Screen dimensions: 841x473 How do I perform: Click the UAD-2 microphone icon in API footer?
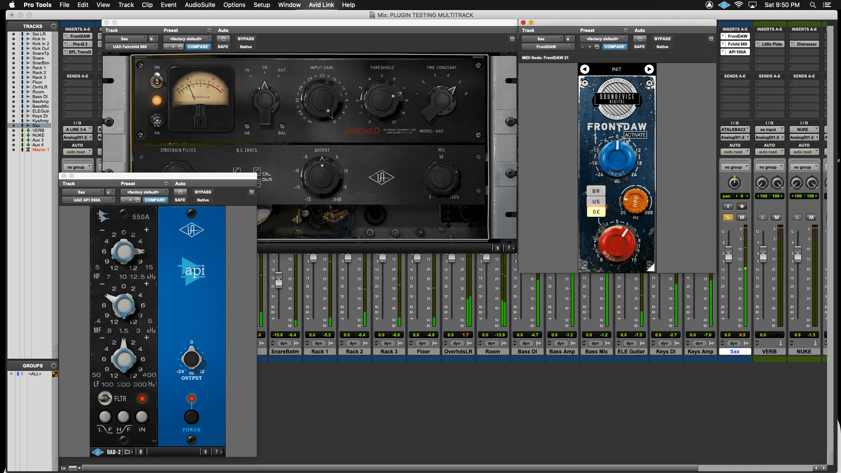coord(141,452)
